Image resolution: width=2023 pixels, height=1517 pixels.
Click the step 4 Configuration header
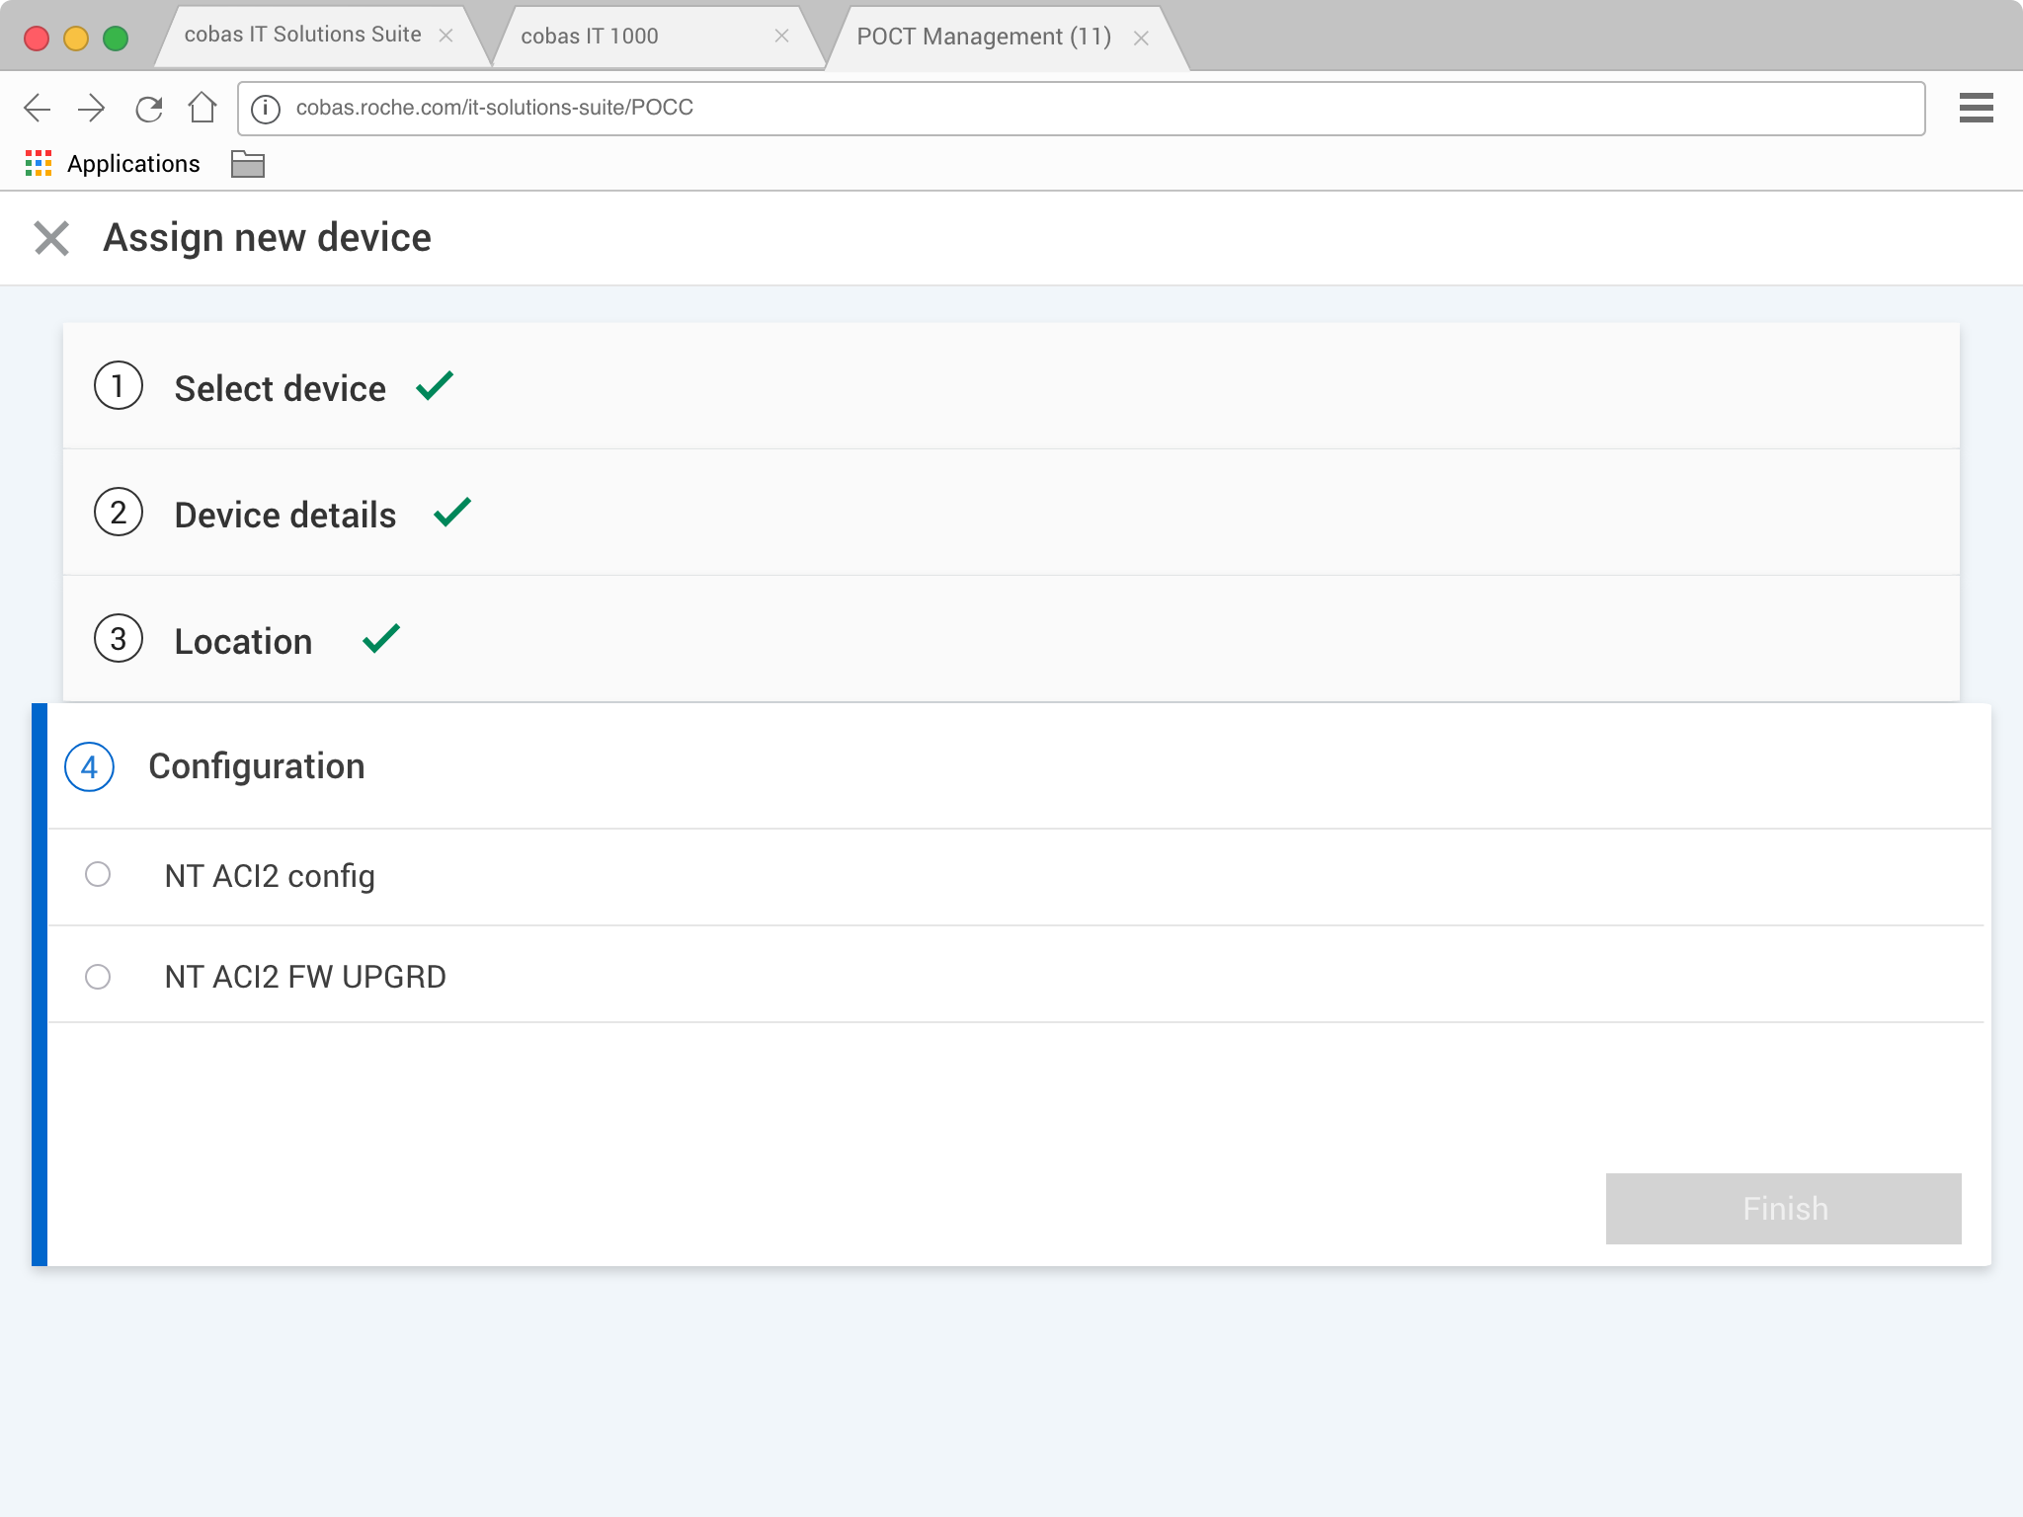pyautogui.click(x=257, y=766)
